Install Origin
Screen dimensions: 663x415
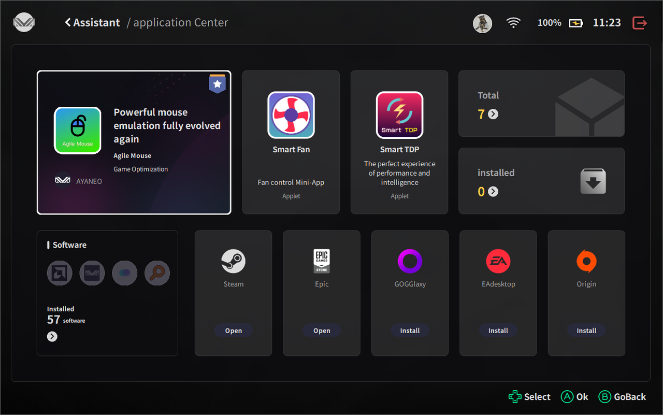(x=586, y=331)
